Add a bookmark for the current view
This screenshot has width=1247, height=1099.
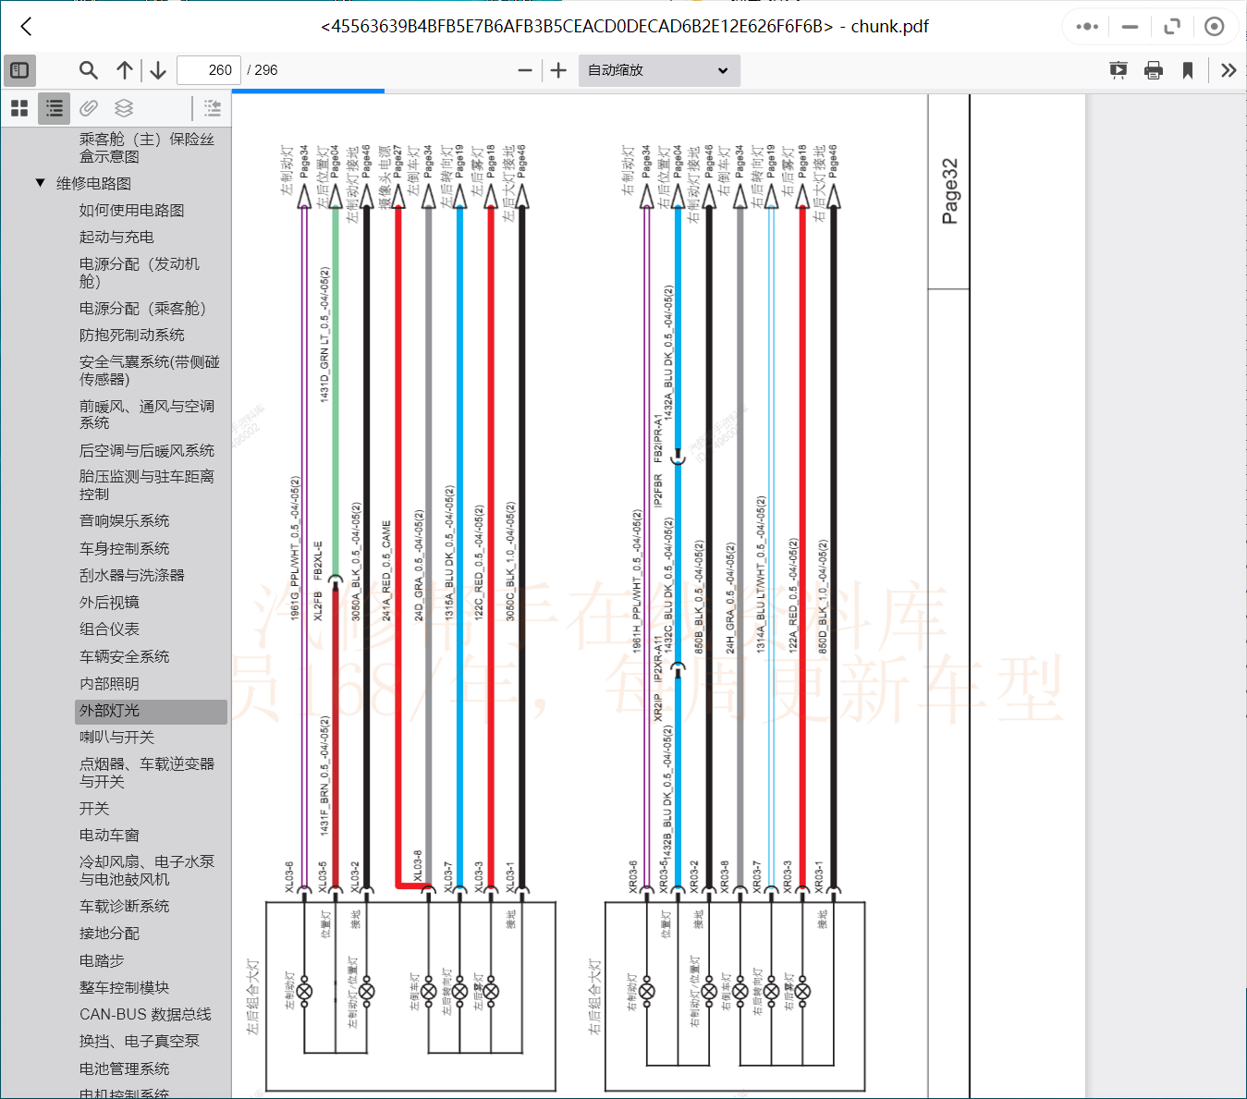(x=1188, y=69)
